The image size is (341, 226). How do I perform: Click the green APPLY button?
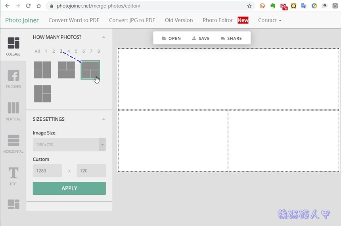pos(69,188)
